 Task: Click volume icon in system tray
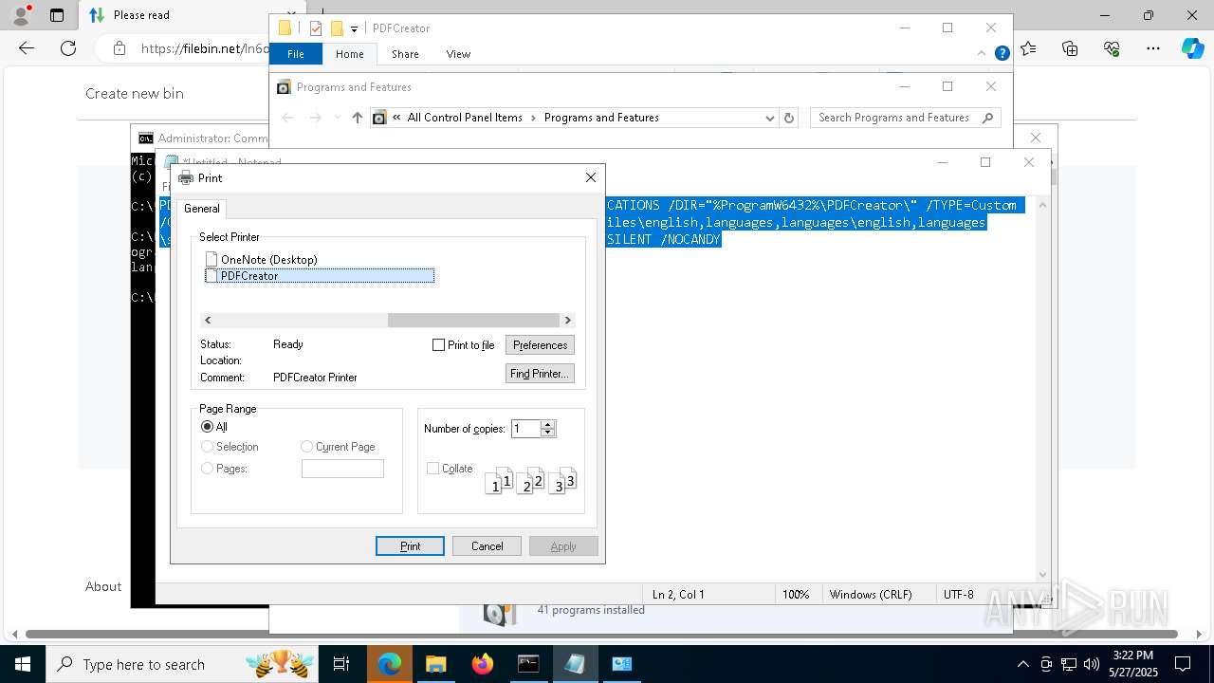point(1091,664)
